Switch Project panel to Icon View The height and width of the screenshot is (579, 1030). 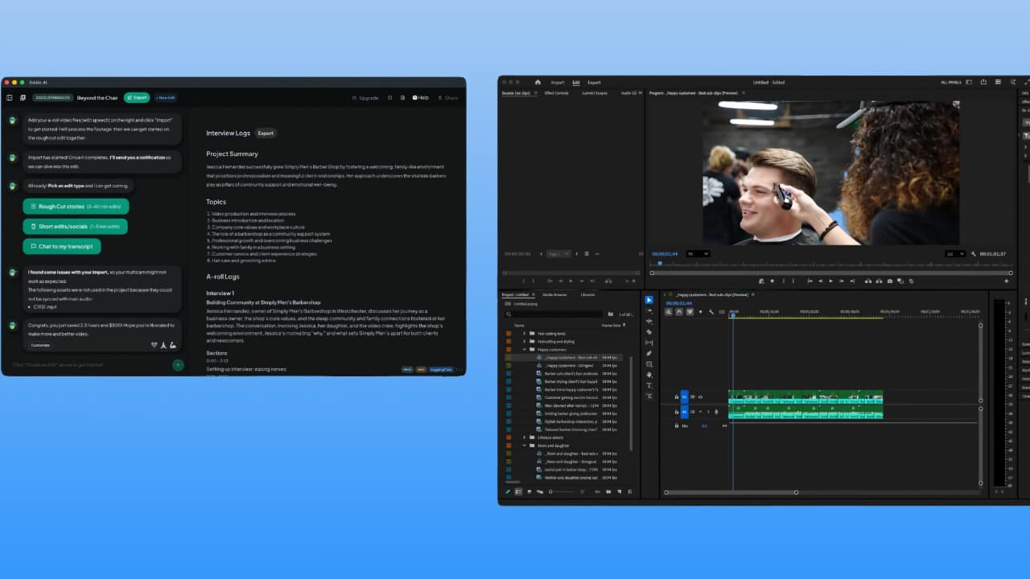pos(529,491)
